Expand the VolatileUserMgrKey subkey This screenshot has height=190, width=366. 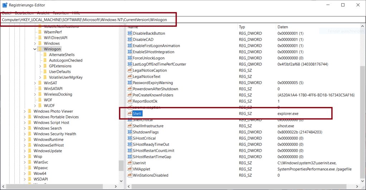click(40, 77)
